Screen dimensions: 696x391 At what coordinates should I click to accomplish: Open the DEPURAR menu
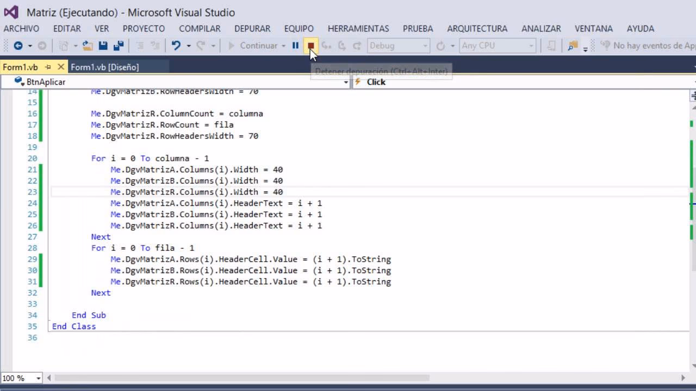tap(252, 28)
